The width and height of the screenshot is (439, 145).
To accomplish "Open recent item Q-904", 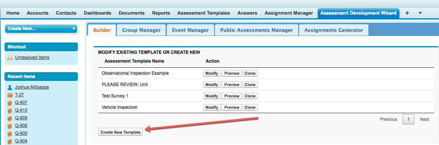I will [x=21, y=141].
